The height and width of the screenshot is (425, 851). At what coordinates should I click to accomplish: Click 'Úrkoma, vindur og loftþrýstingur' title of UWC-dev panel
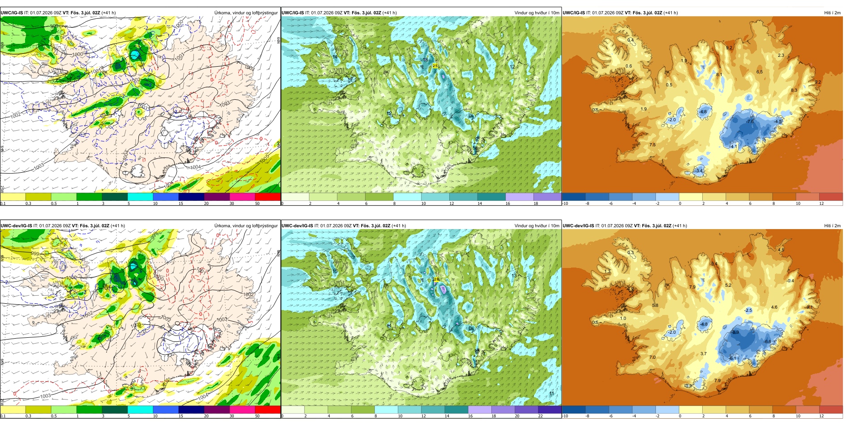pos(246,226)
